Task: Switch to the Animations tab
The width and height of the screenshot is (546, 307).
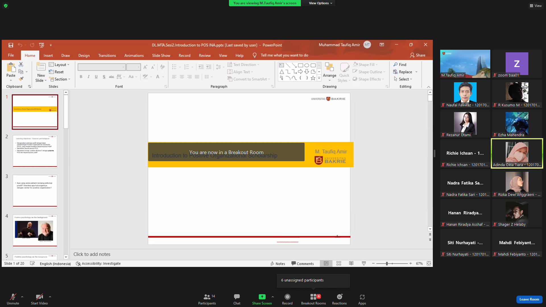Action: coord(134,55)
